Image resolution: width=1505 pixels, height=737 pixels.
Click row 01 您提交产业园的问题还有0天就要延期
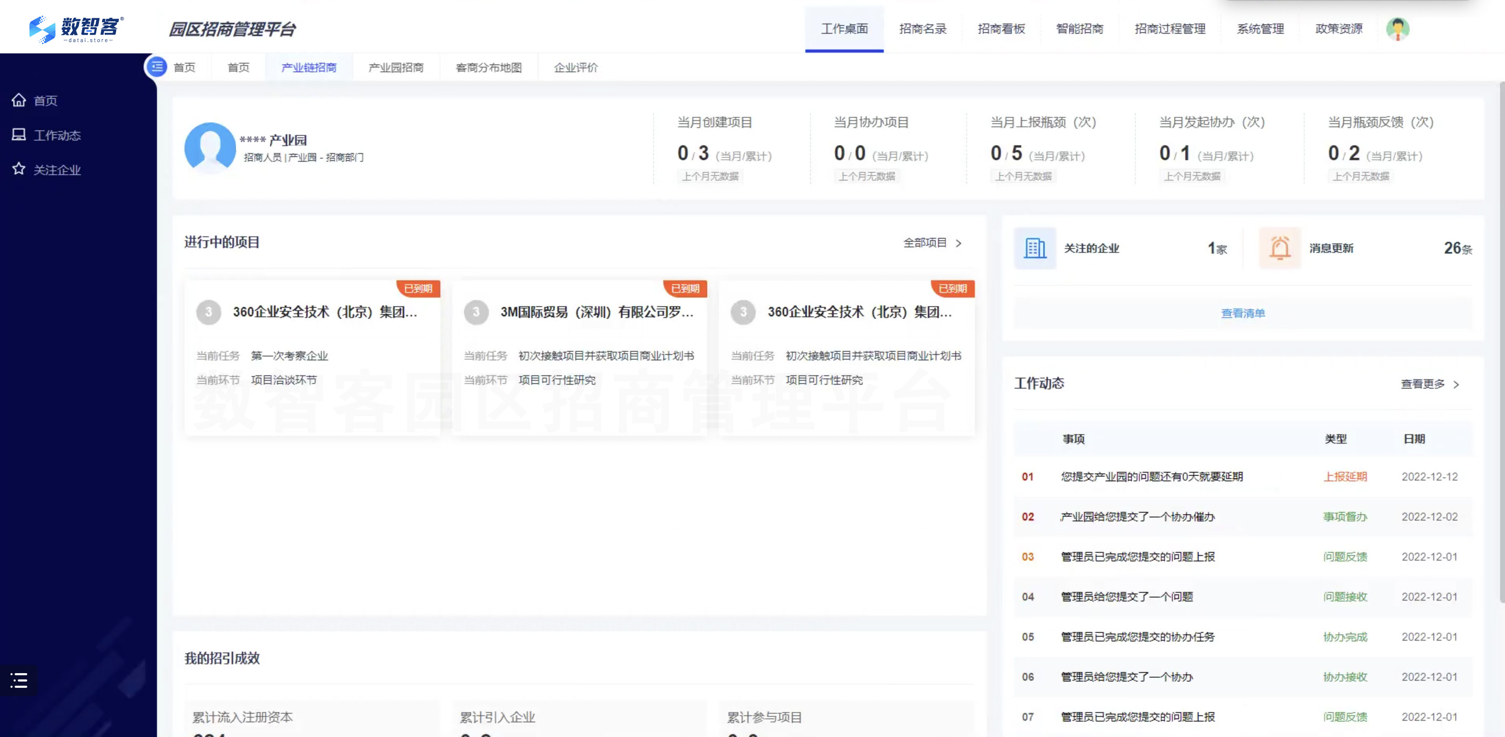coord(1243,476)
